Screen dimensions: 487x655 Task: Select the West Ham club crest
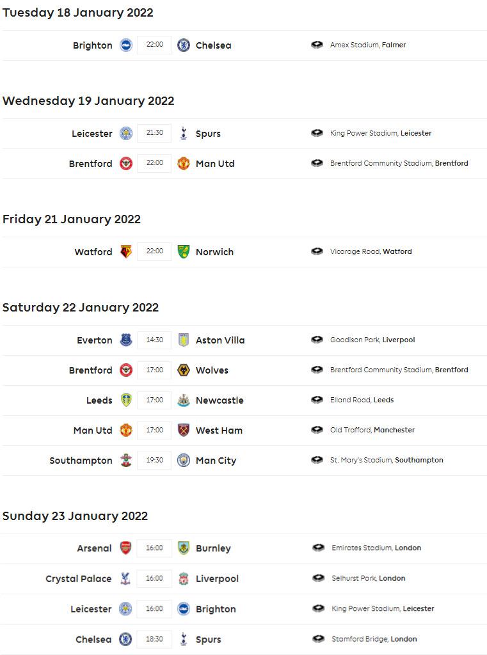coord(184,430)
